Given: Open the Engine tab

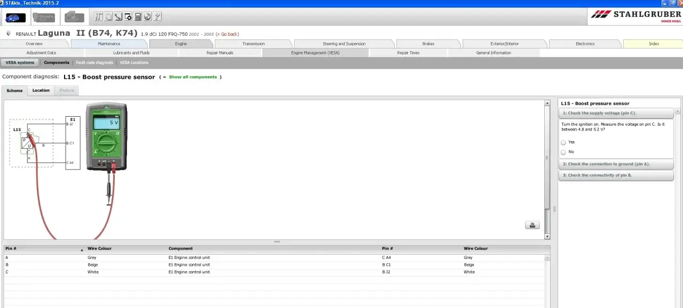Looking at the screenshot, I should 181,44.
